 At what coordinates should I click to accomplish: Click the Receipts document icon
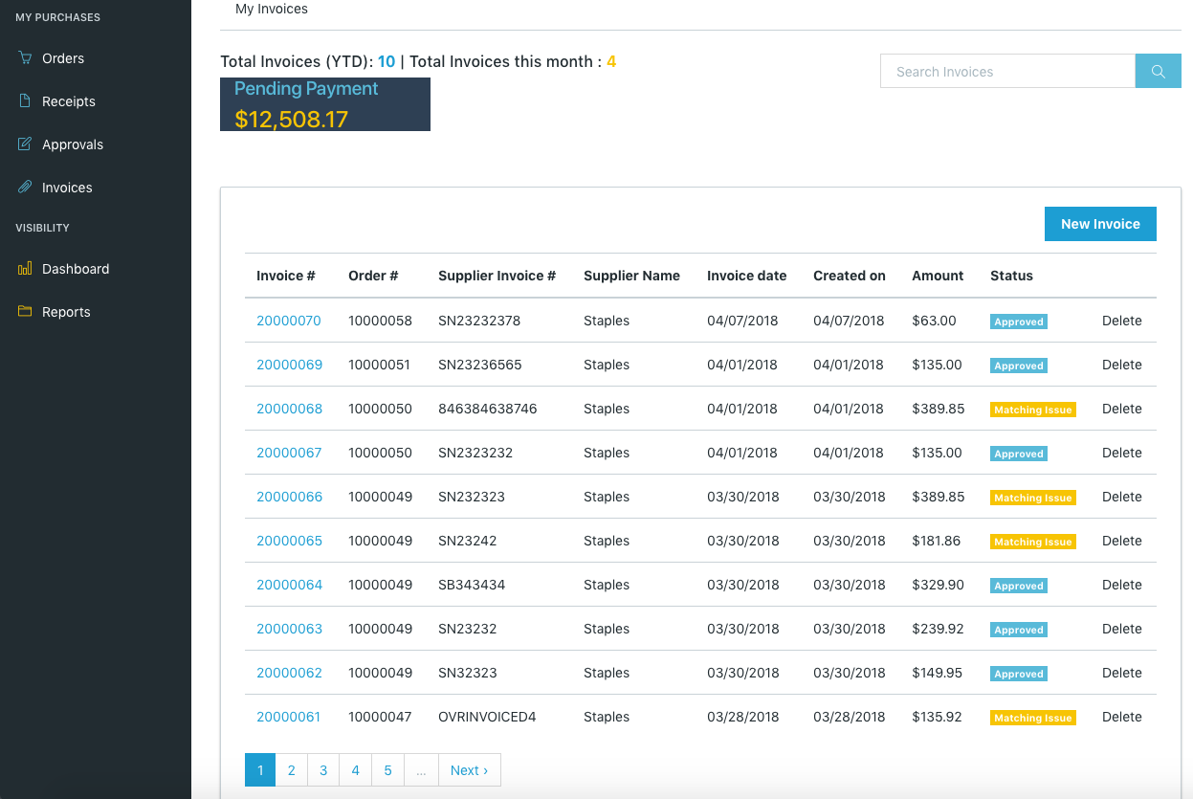(x=25, y=101)
